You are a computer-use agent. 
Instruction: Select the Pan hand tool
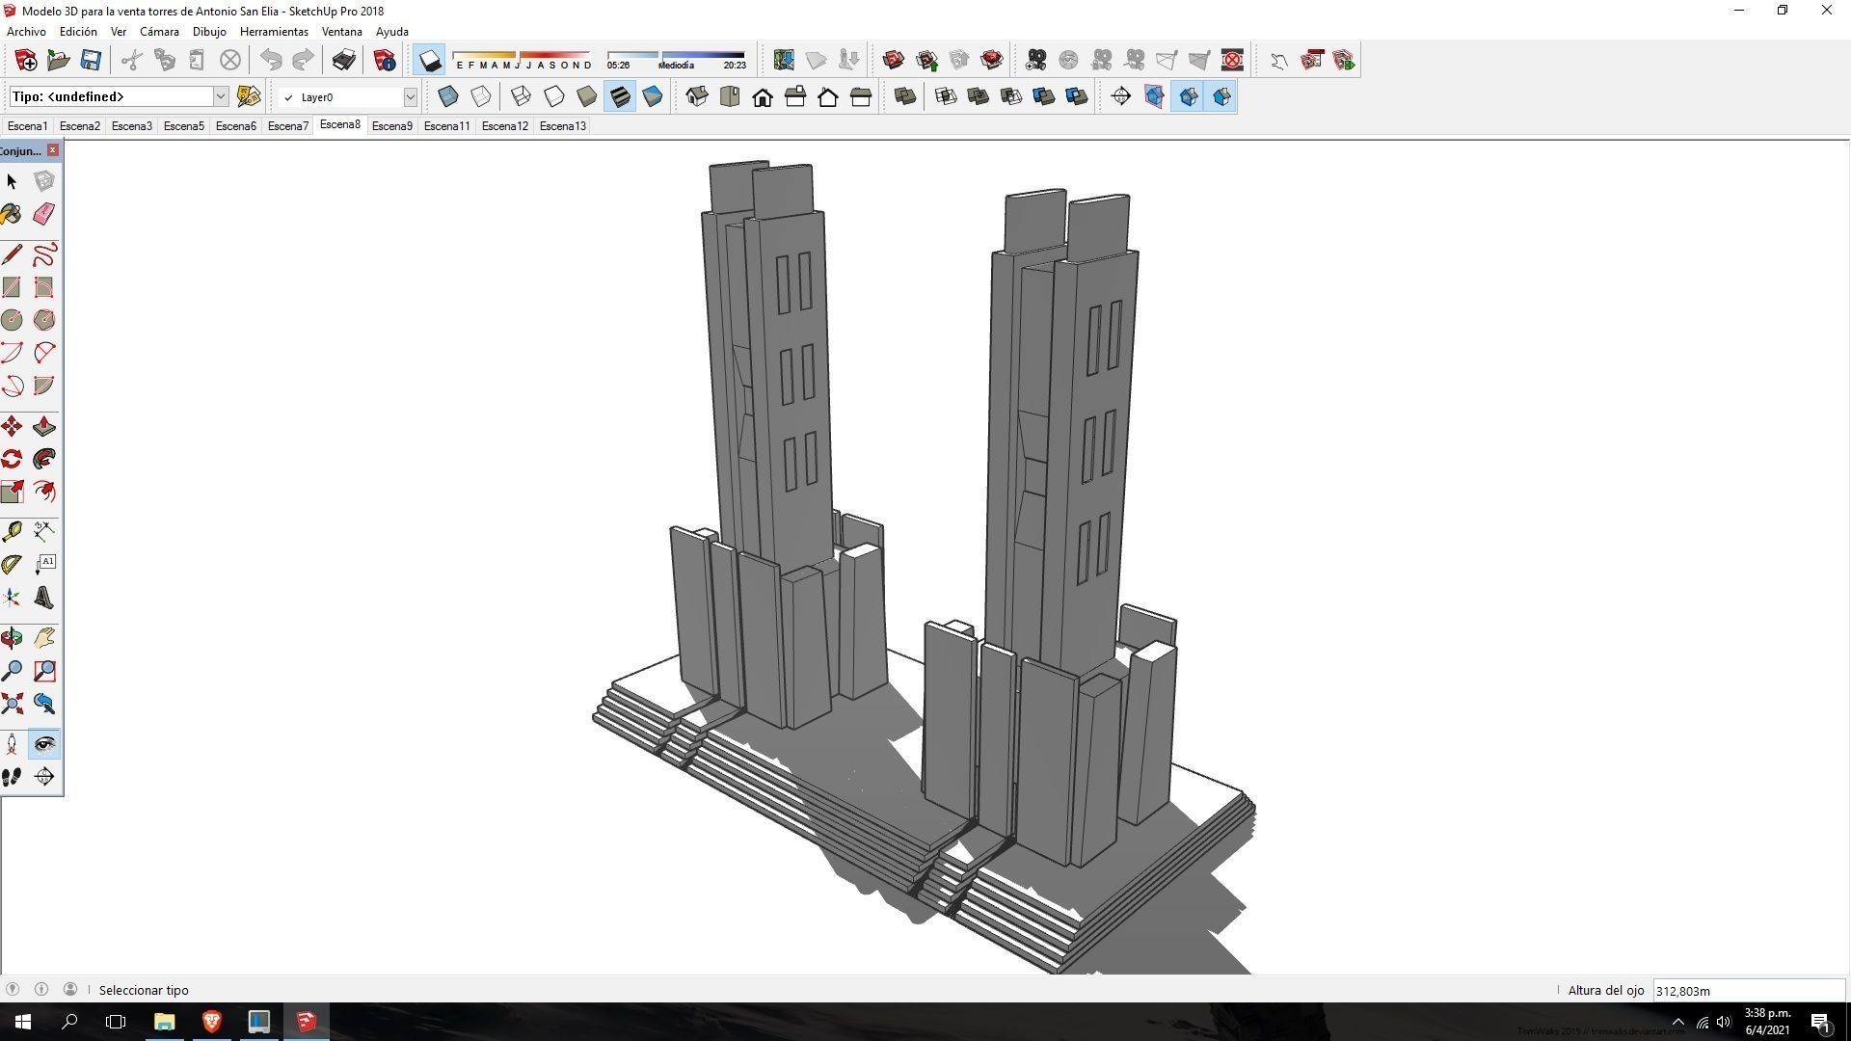tap(43, 638)
